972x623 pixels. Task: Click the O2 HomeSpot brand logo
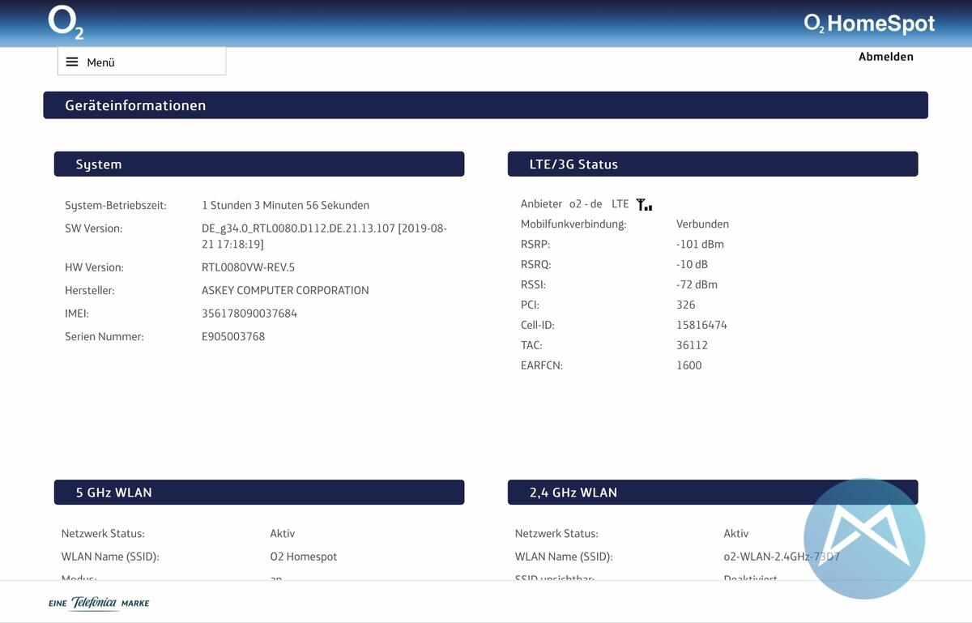869,23
